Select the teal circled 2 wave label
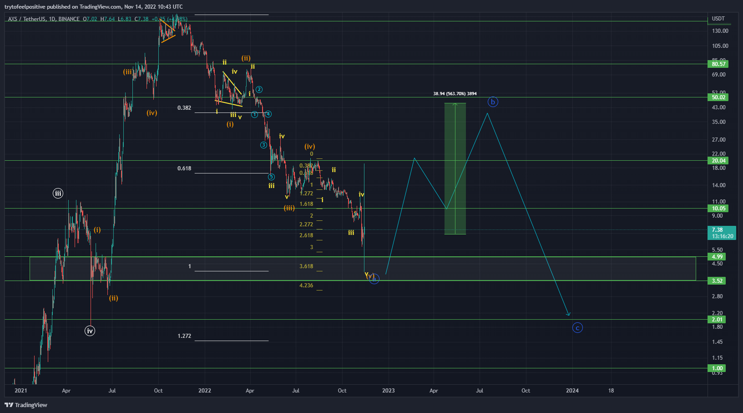This screenshot has width=743, height=413. point(259,89)
